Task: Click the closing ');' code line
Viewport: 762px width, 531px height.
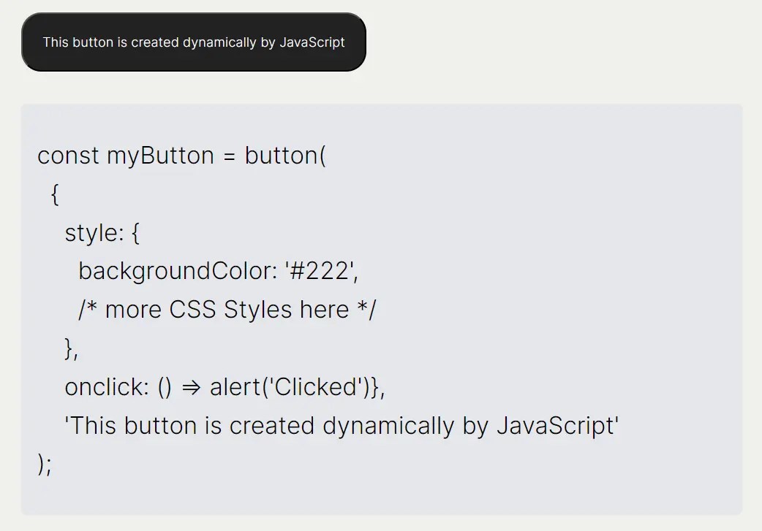Action: point(45,465)
